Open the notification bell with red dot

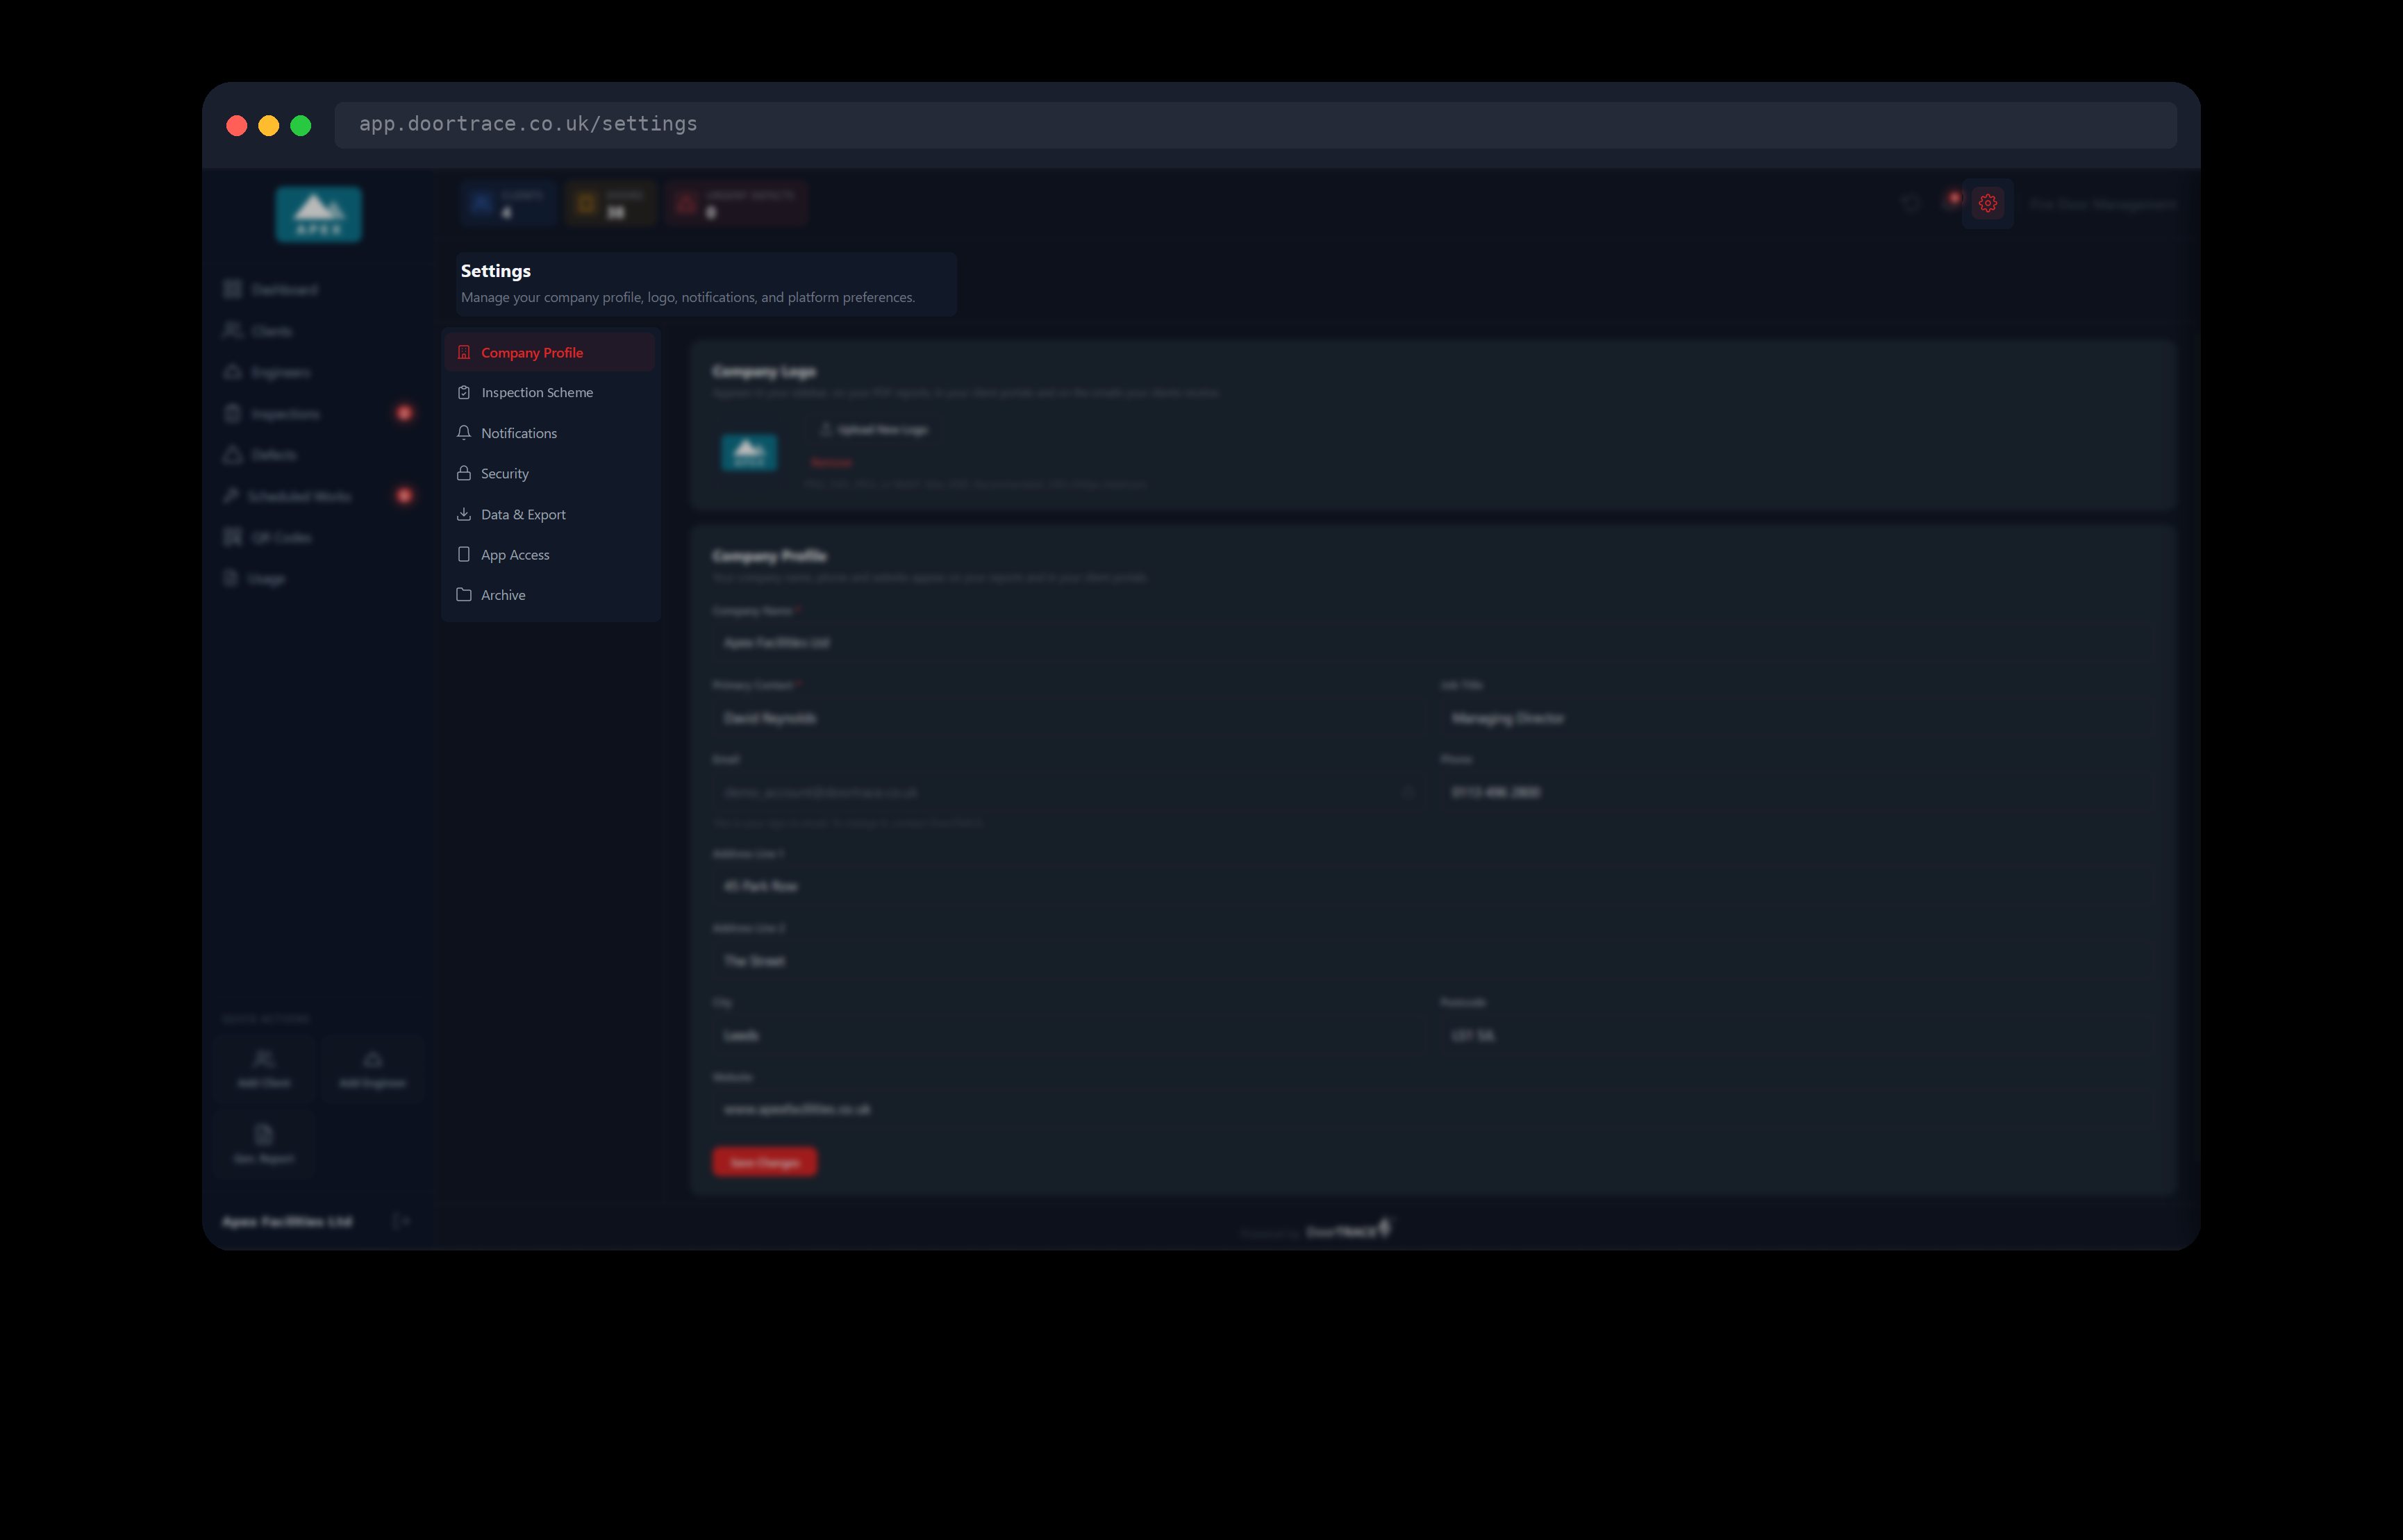[1950, 203]
